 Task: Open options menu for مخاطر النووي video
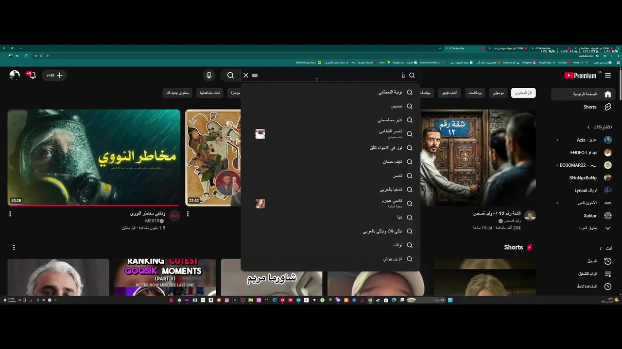coord(10,214)
